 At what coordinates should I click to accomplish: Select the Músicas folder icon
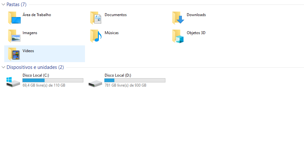pos(96,36)
